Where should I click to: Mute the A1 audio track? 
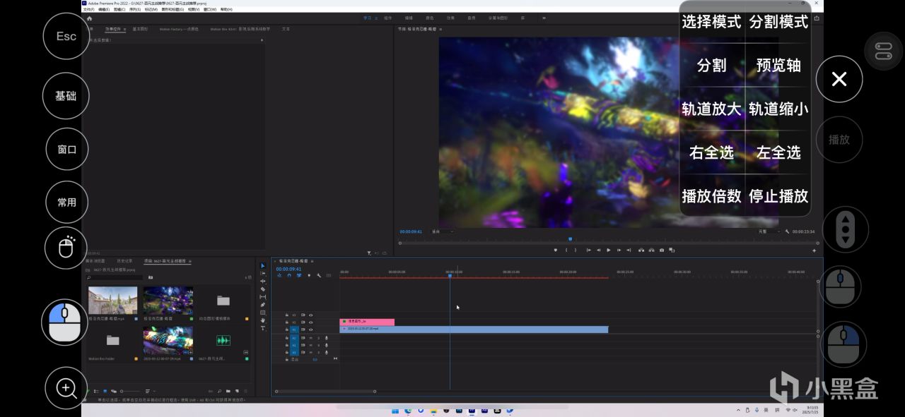coord(310,338)
